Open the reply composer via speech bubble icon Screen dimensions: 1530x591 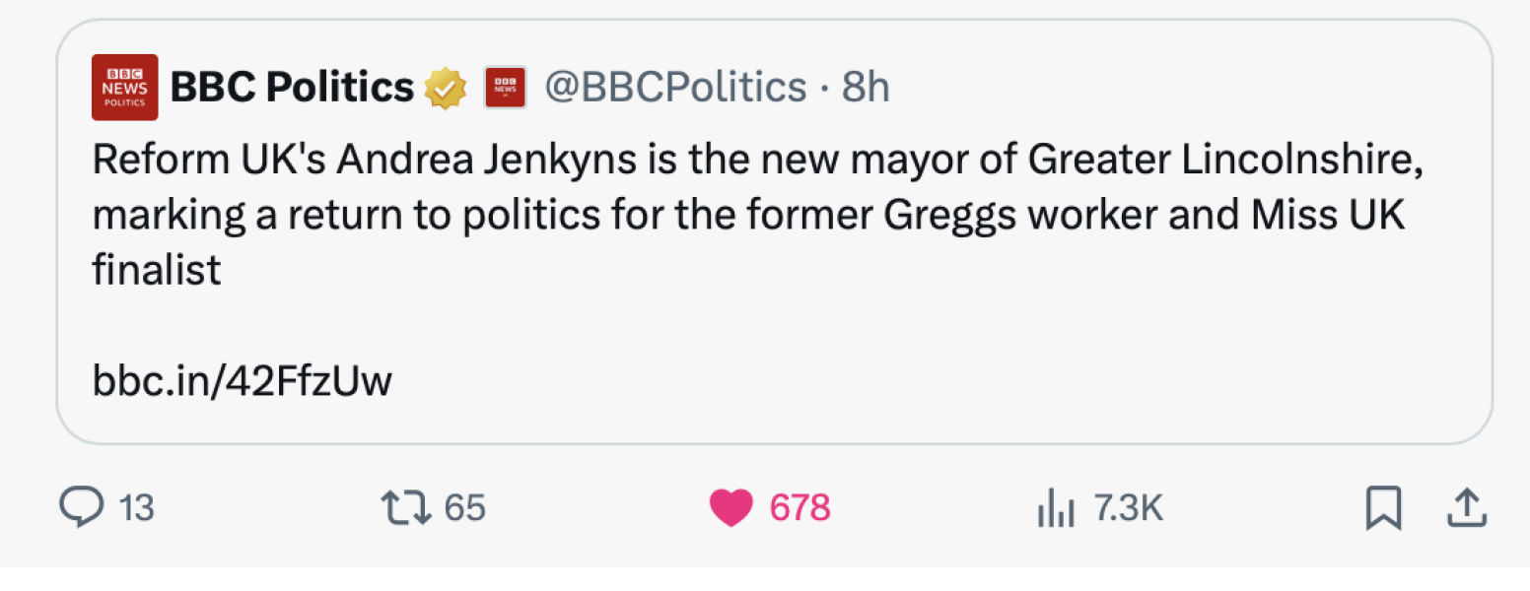tap(85, 507)
